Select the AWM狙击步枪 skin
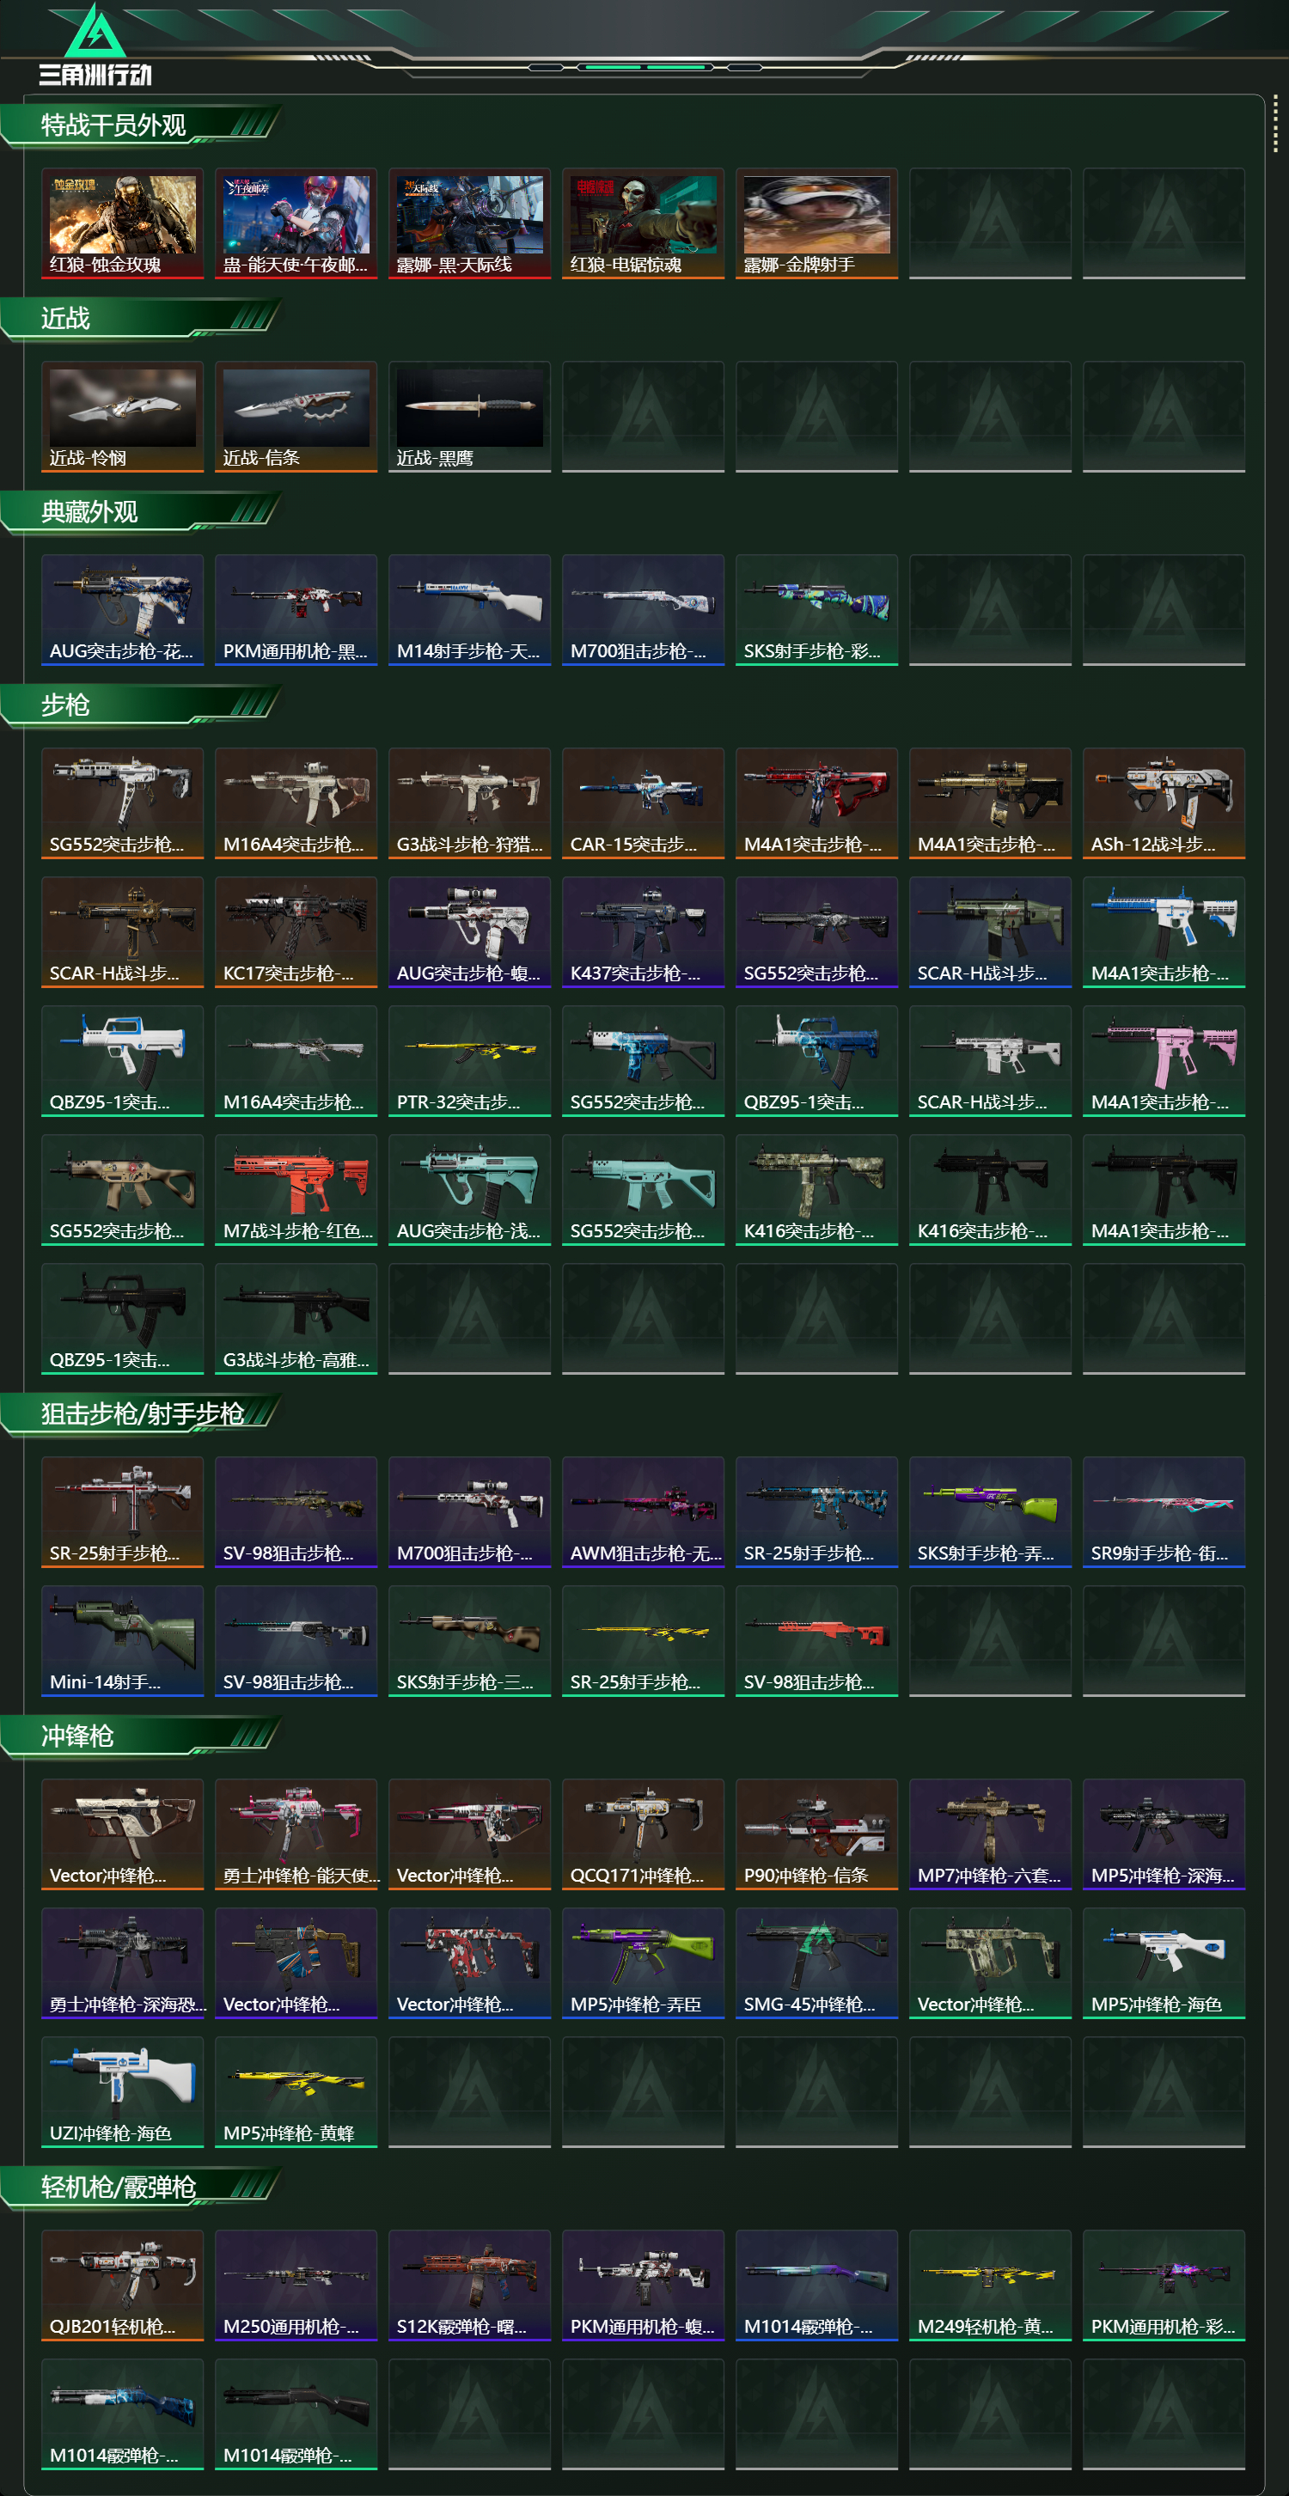The image size is (1289, 2496). tap(643, 1512)
